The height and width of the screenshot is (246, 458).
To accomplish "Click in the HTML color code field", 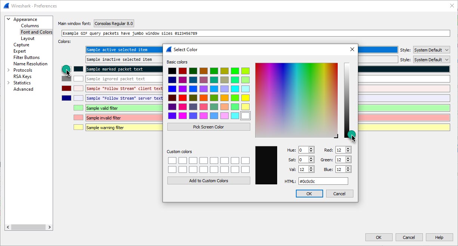I will [323, 181].
